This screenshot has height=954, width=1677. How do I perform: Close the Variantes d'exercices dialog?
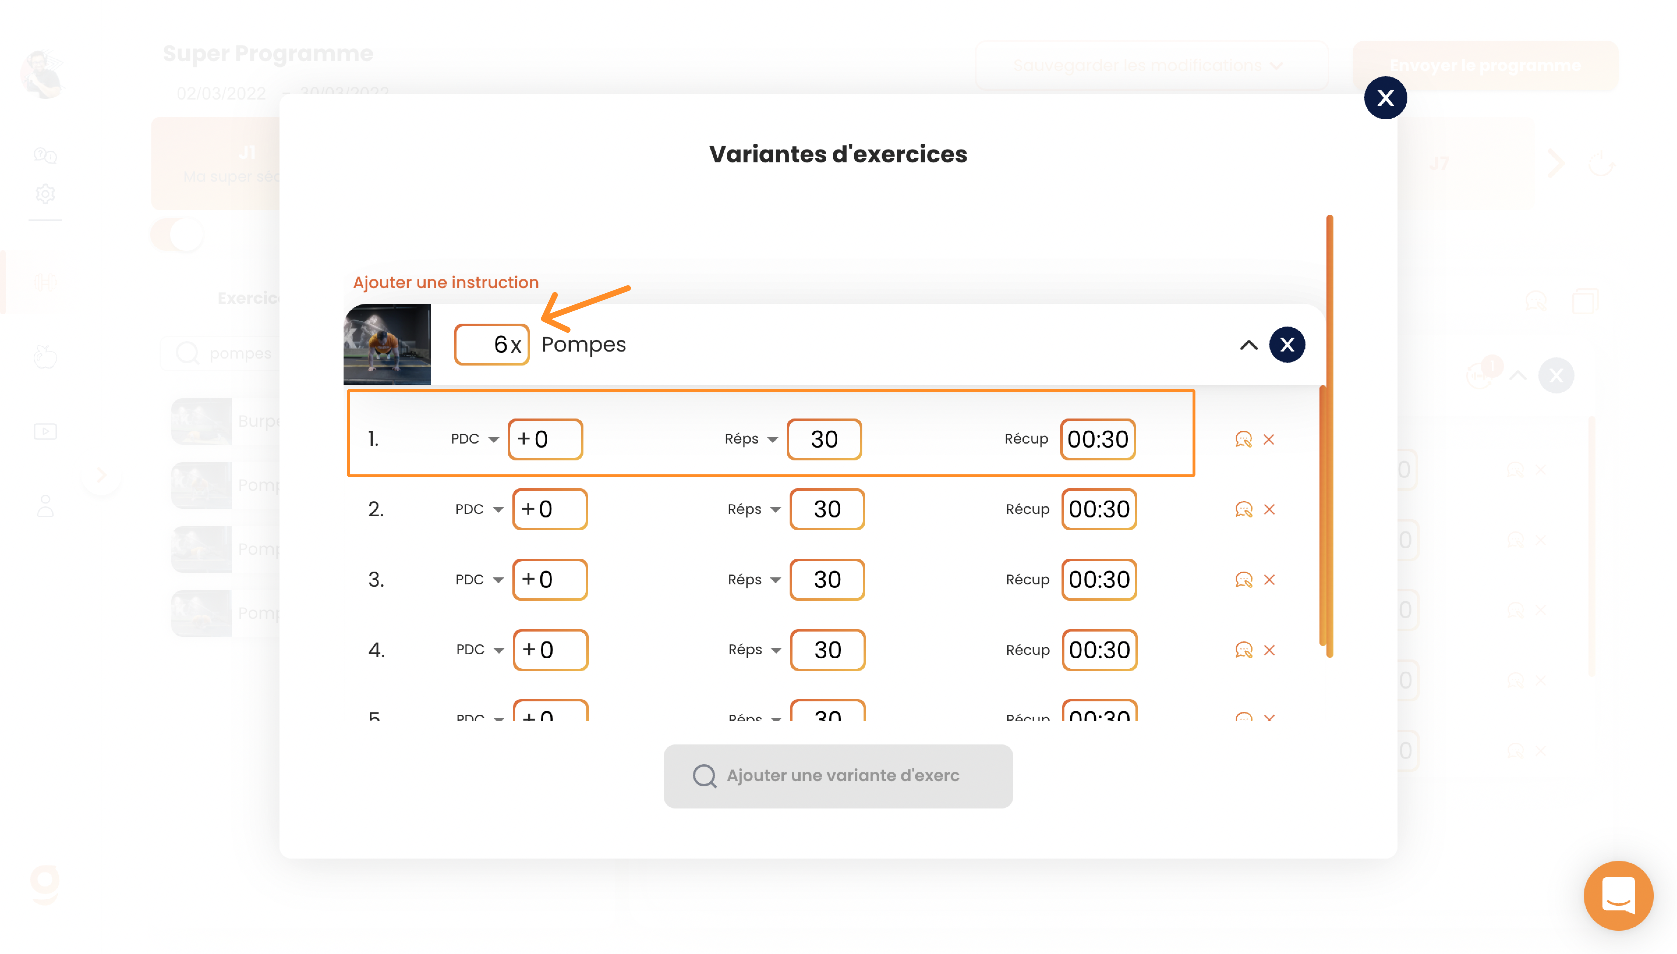1385,97
